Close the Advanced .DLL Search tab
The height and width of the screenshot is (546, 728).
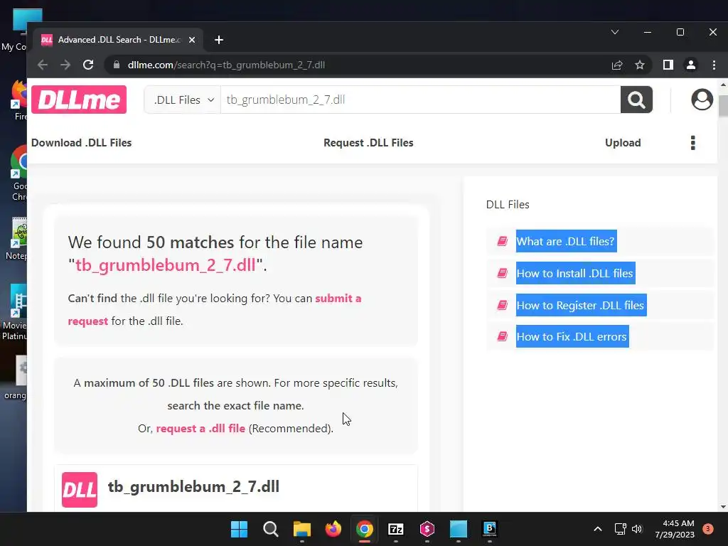(x=192, y=40)
